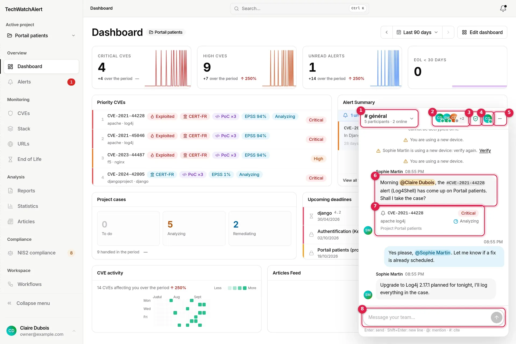This screenshot has height=344, width=516.
Task: Open CVE-2021-44228 in Priority CVEs
Action: [x=212, y=120]
